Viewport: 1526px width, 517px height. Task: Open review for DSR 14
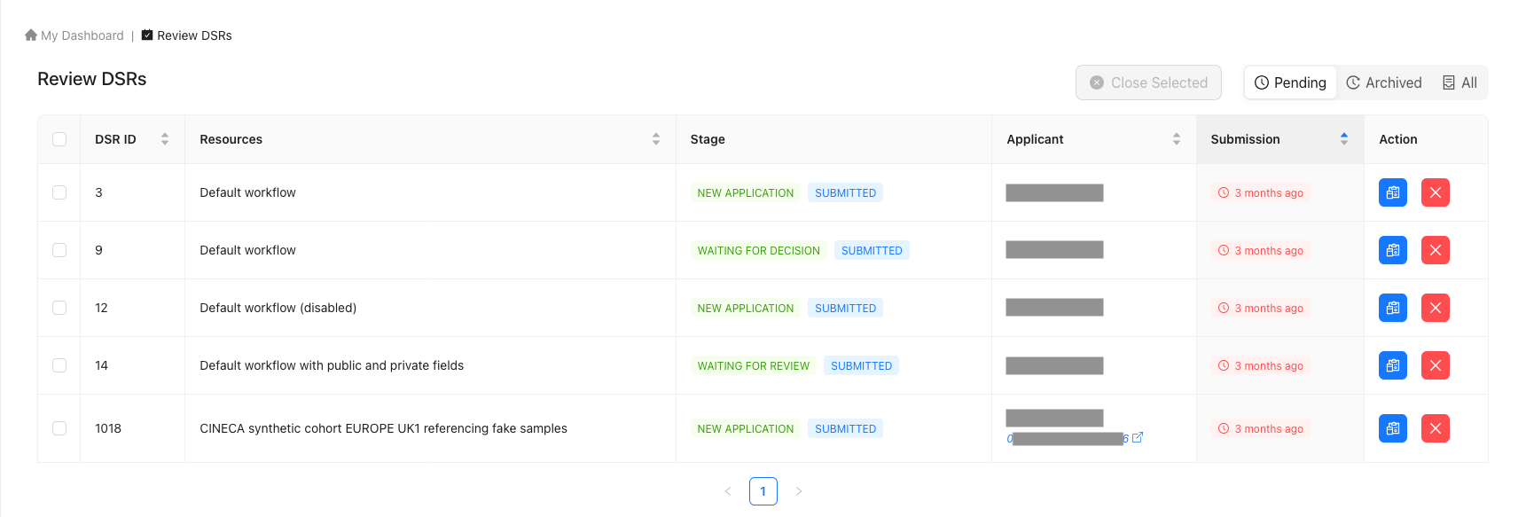tap(1392, 365)
